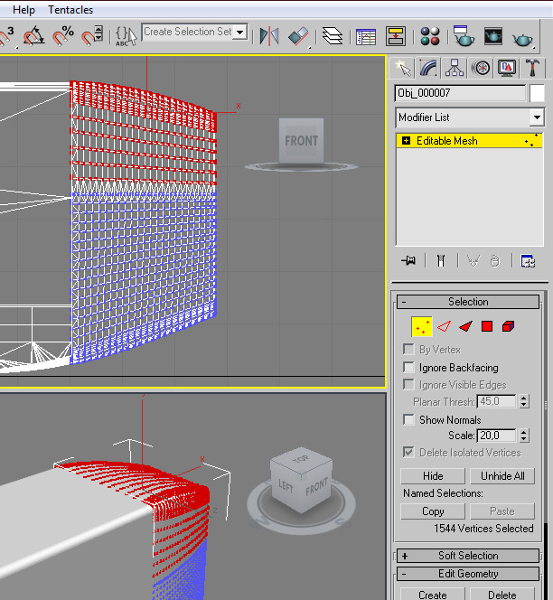
Task: Toggle the Spinner Snap tool
Action: coord(92,36)
